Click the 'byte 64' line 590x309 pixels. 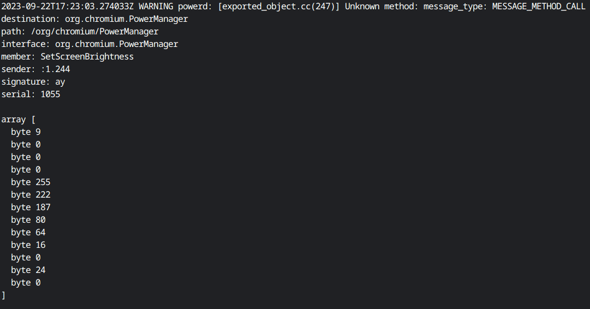(28, 233)
